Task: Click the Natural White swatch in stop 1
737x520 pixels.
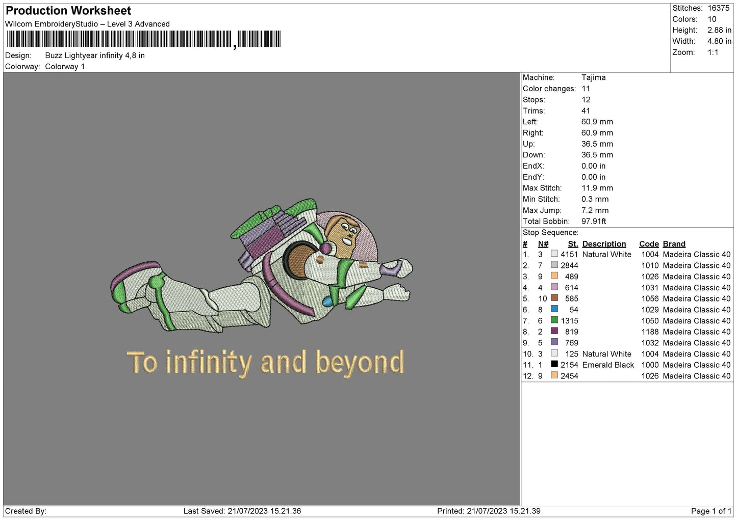Action: click(554, 254)
